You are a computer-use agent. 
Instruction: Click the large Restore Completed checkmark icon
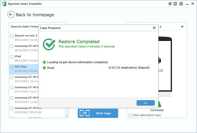(x=49, y=44)
